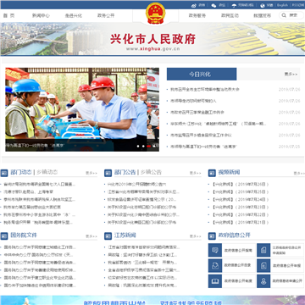Screen dimensions: 305x305
Task: Open video news dated 2019年7月21日
Action: point(240,222)
